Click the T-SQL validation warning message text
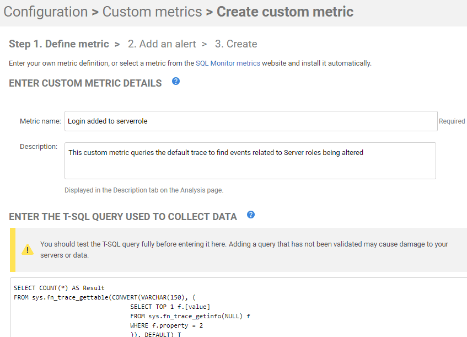This screenshot has width=467, height=337. coord(244,250)
